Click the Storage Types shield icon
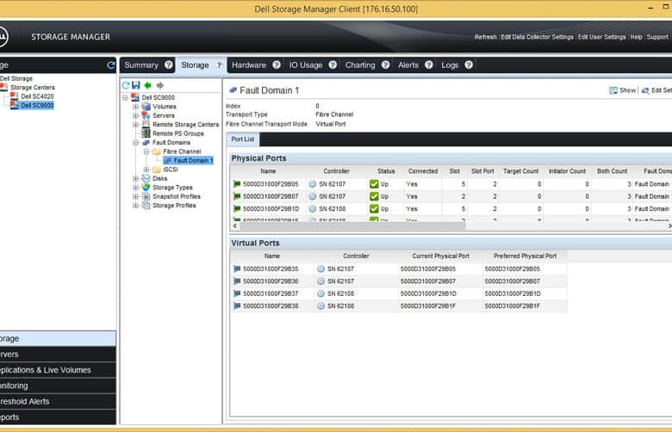Viewport: 672px width, 432px height. 146,187
